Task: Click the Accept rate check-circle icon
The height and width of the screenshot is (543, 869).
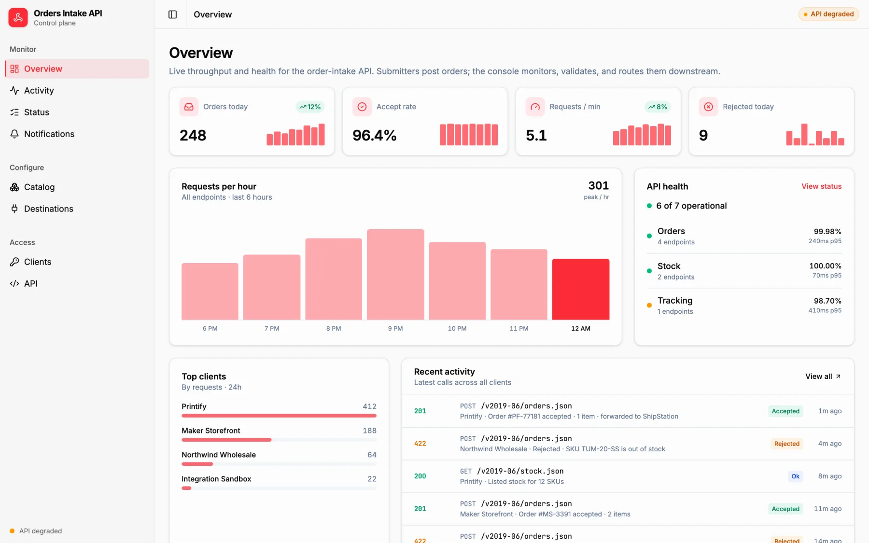Action: click(x=362, y=107)
